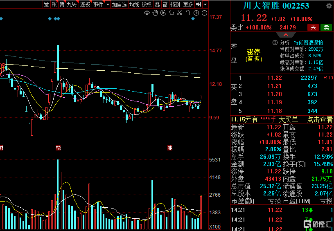334x231 pixels.
Task: Toggle the 连板 indicator
Action: tap(85, 4)
